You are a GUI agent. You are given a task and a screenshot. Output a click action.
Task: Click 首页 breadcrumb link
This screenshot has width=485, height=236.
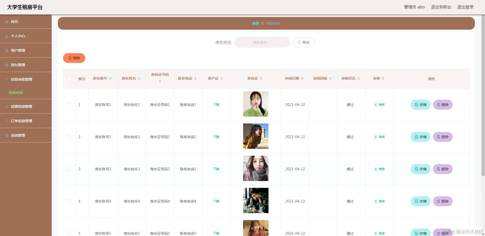(x=255, y=23)
